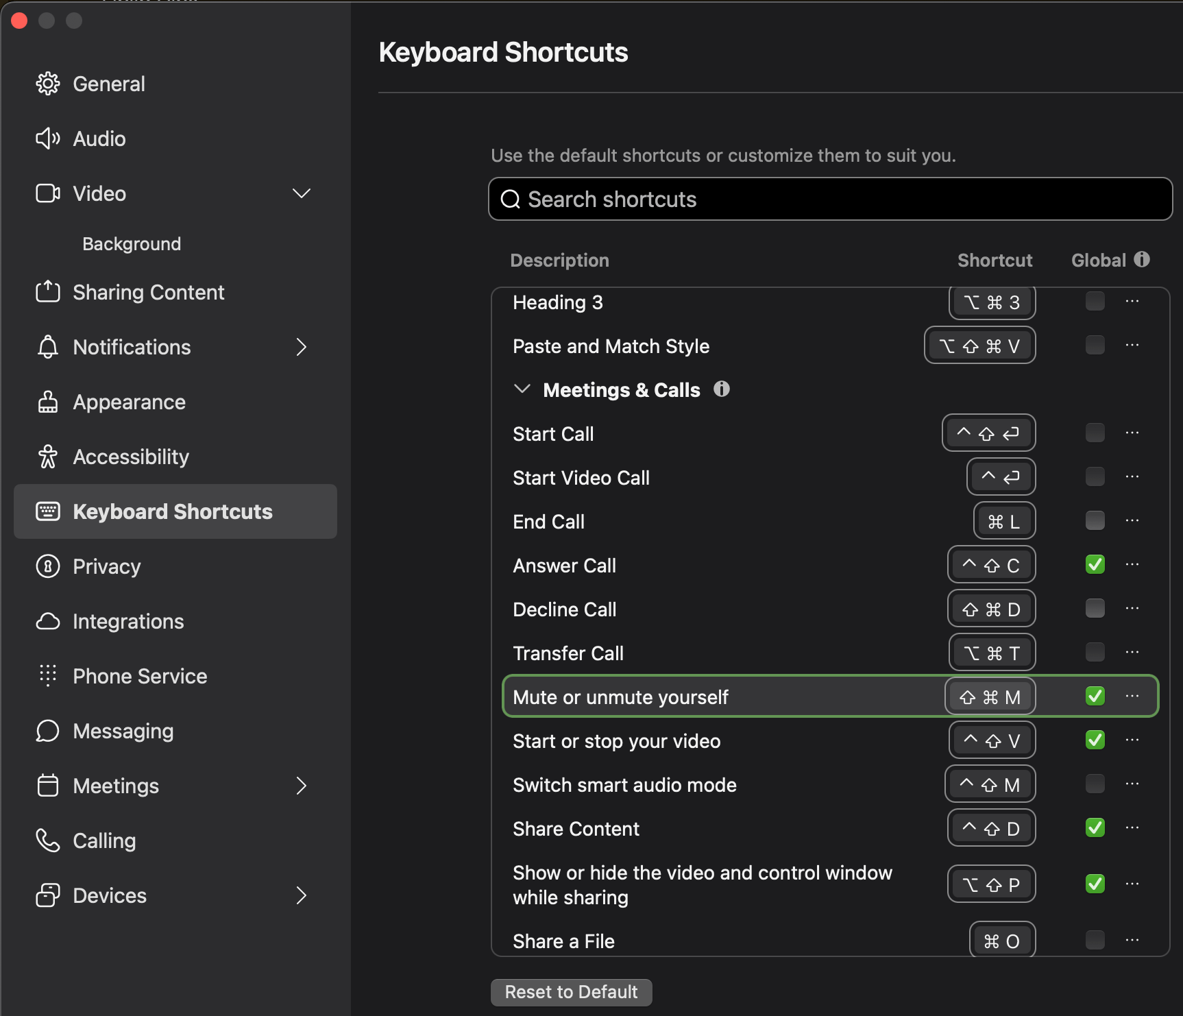Edit the Start Video Call shortcut key
Screen dimensions: 1183x1016
[x=1001, y=477]
